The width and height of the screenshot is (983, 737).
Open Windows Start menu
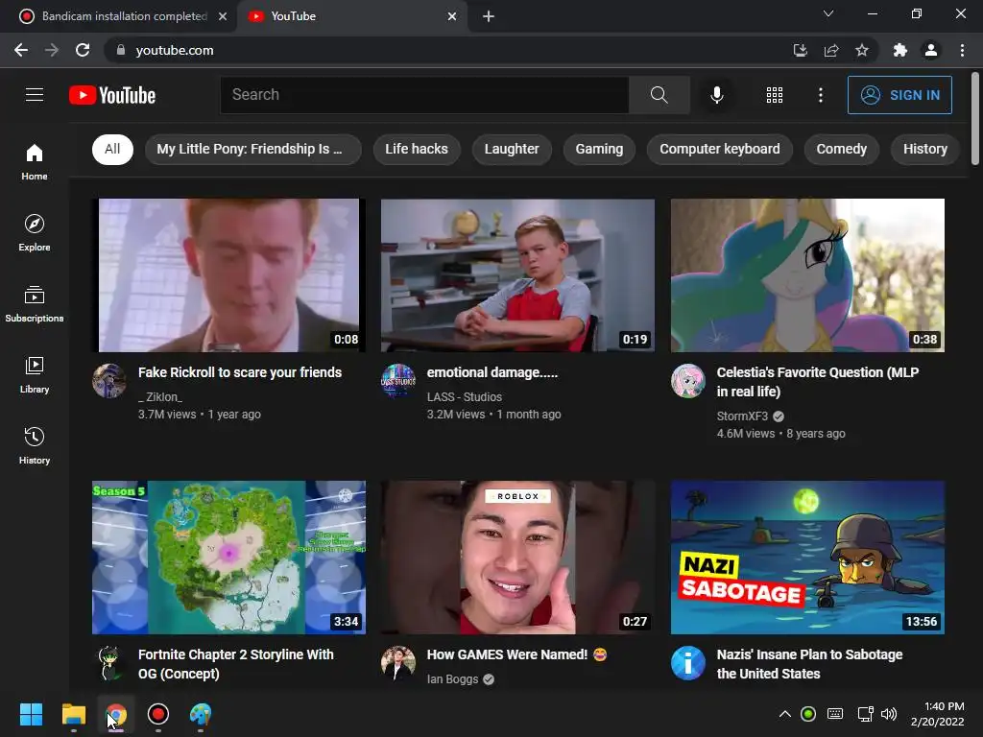pos(31,714)
